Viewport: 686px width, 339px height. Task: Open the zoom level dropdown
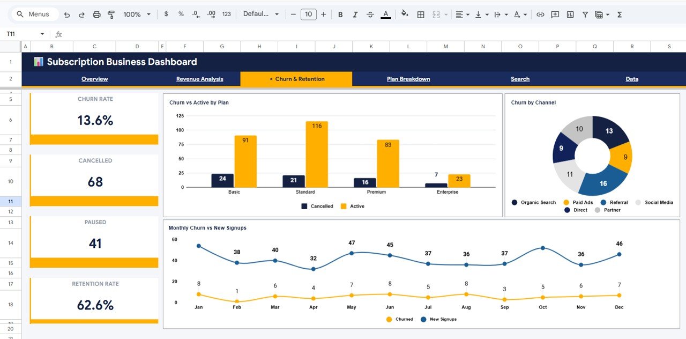pos(136,14)
